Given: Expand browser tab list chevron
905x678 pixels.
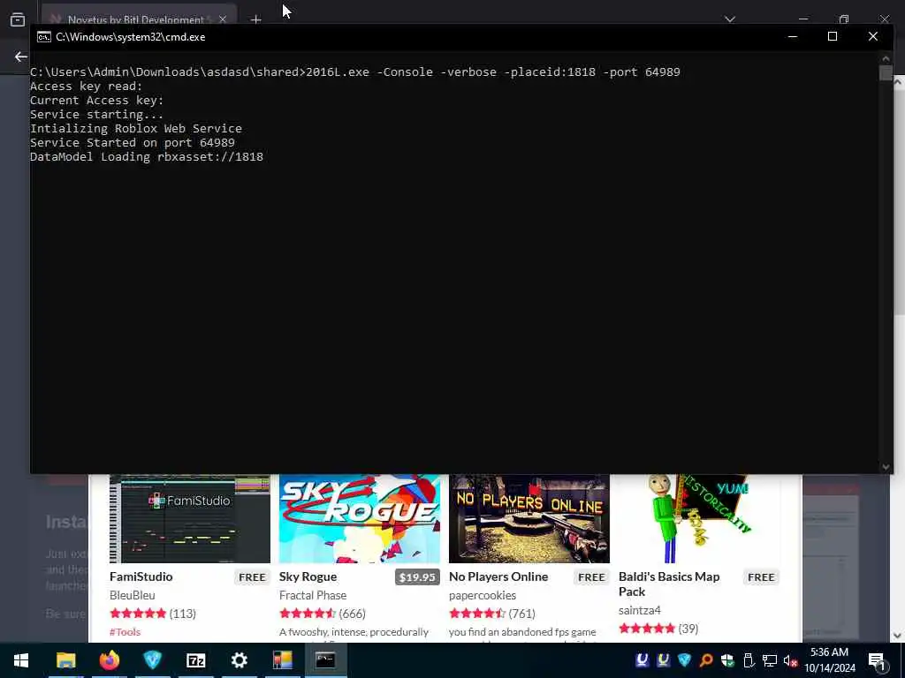Looking at the screenshot, I should point(729,19).
